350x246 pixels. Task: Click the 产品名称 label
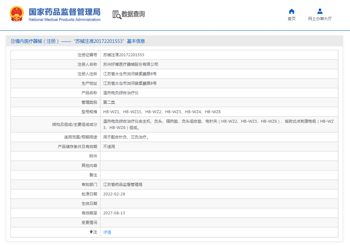coord(89,93)
